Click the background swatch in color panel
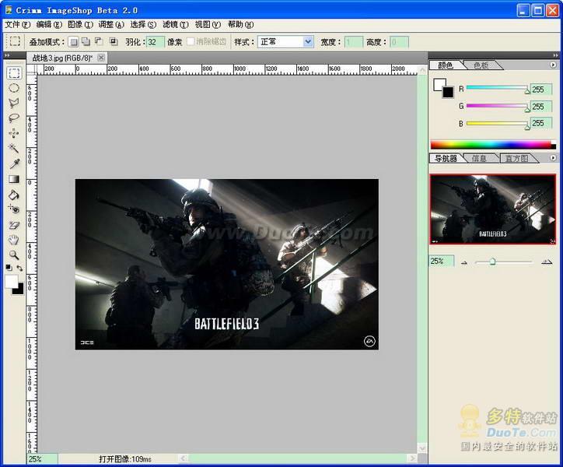The height and width of the screenshot is (467, 563). pyautogui.click(x=448, y=92)
